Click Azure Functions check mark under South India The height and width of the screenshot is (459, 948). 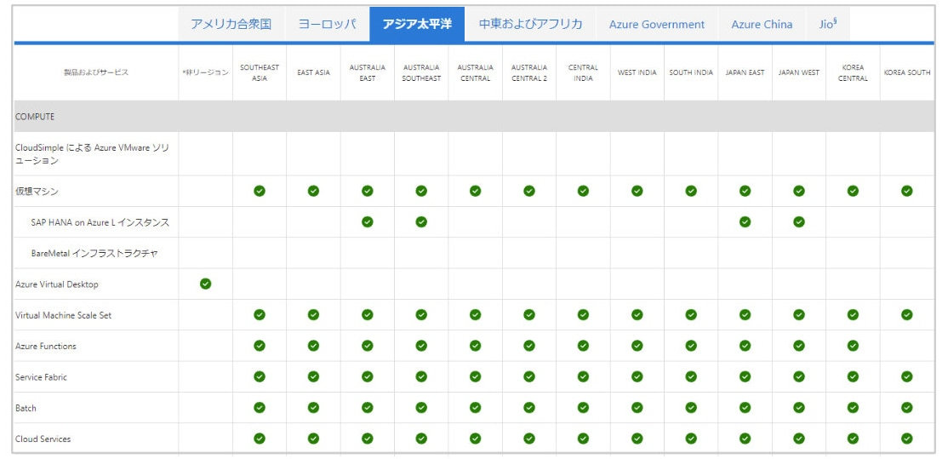tap(691, 345)
